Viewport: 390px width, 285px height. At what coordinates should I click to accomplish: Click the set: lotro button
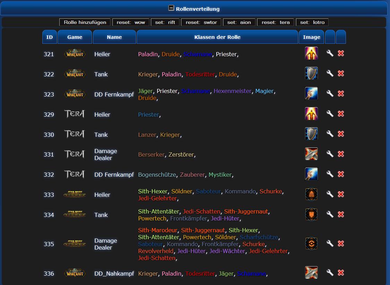[312, 22]
